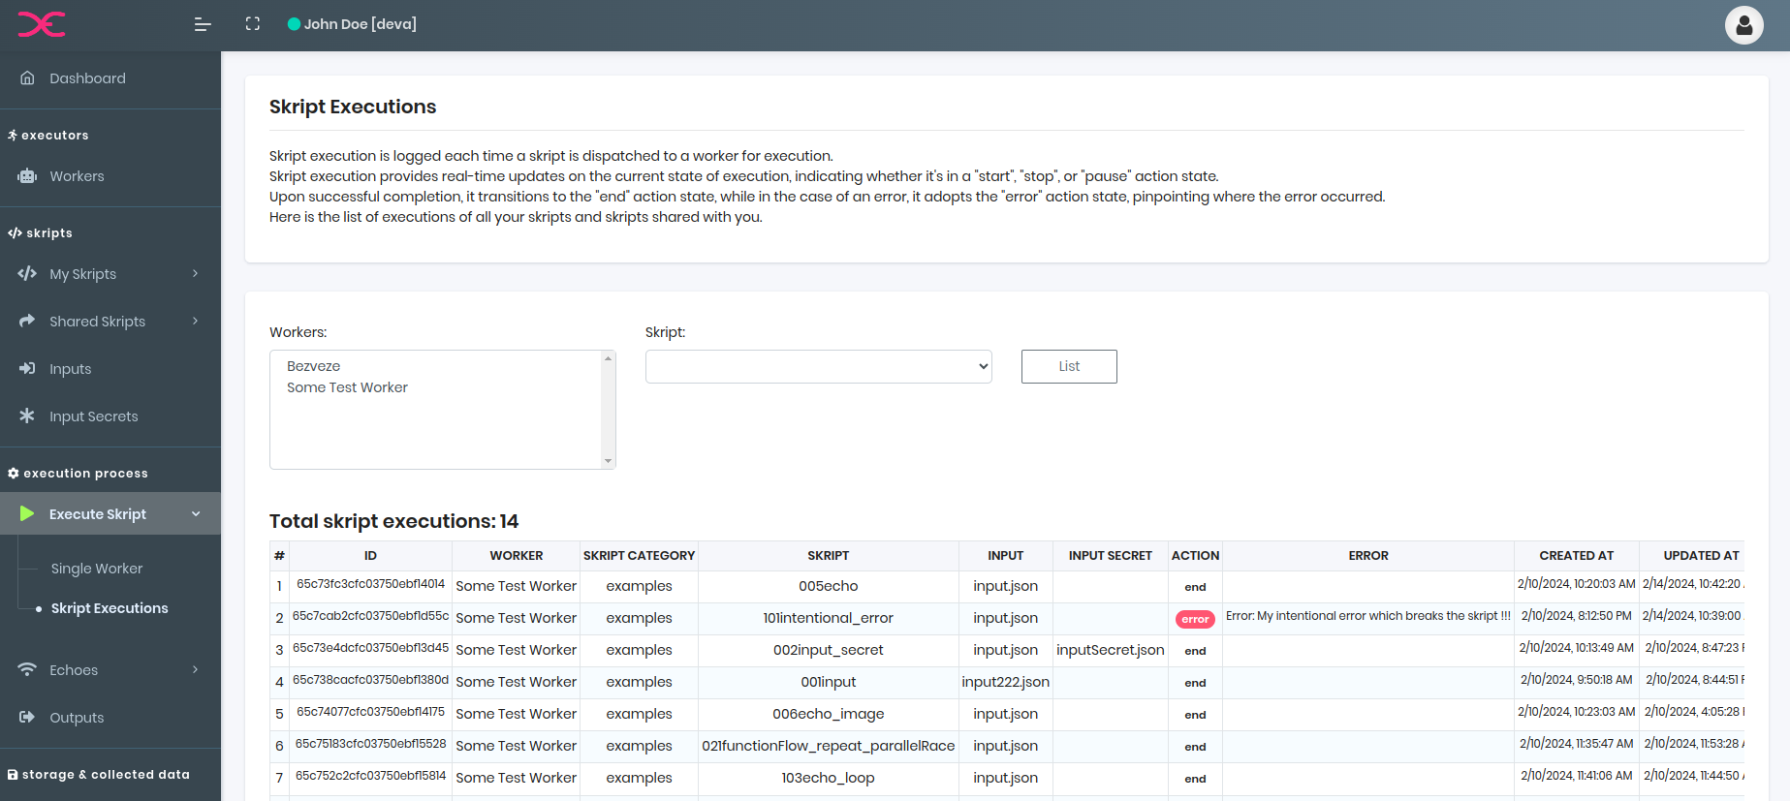
Task: Click skript name 101intentional_error
Action: pos(828,618)
